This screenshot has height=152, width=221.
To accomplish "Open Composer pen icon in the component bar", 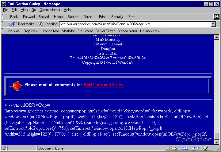I will pyautogui.click(x=205, y=148).
